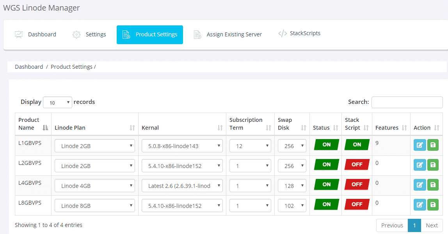Sort by Action column icon

(436, 128)
